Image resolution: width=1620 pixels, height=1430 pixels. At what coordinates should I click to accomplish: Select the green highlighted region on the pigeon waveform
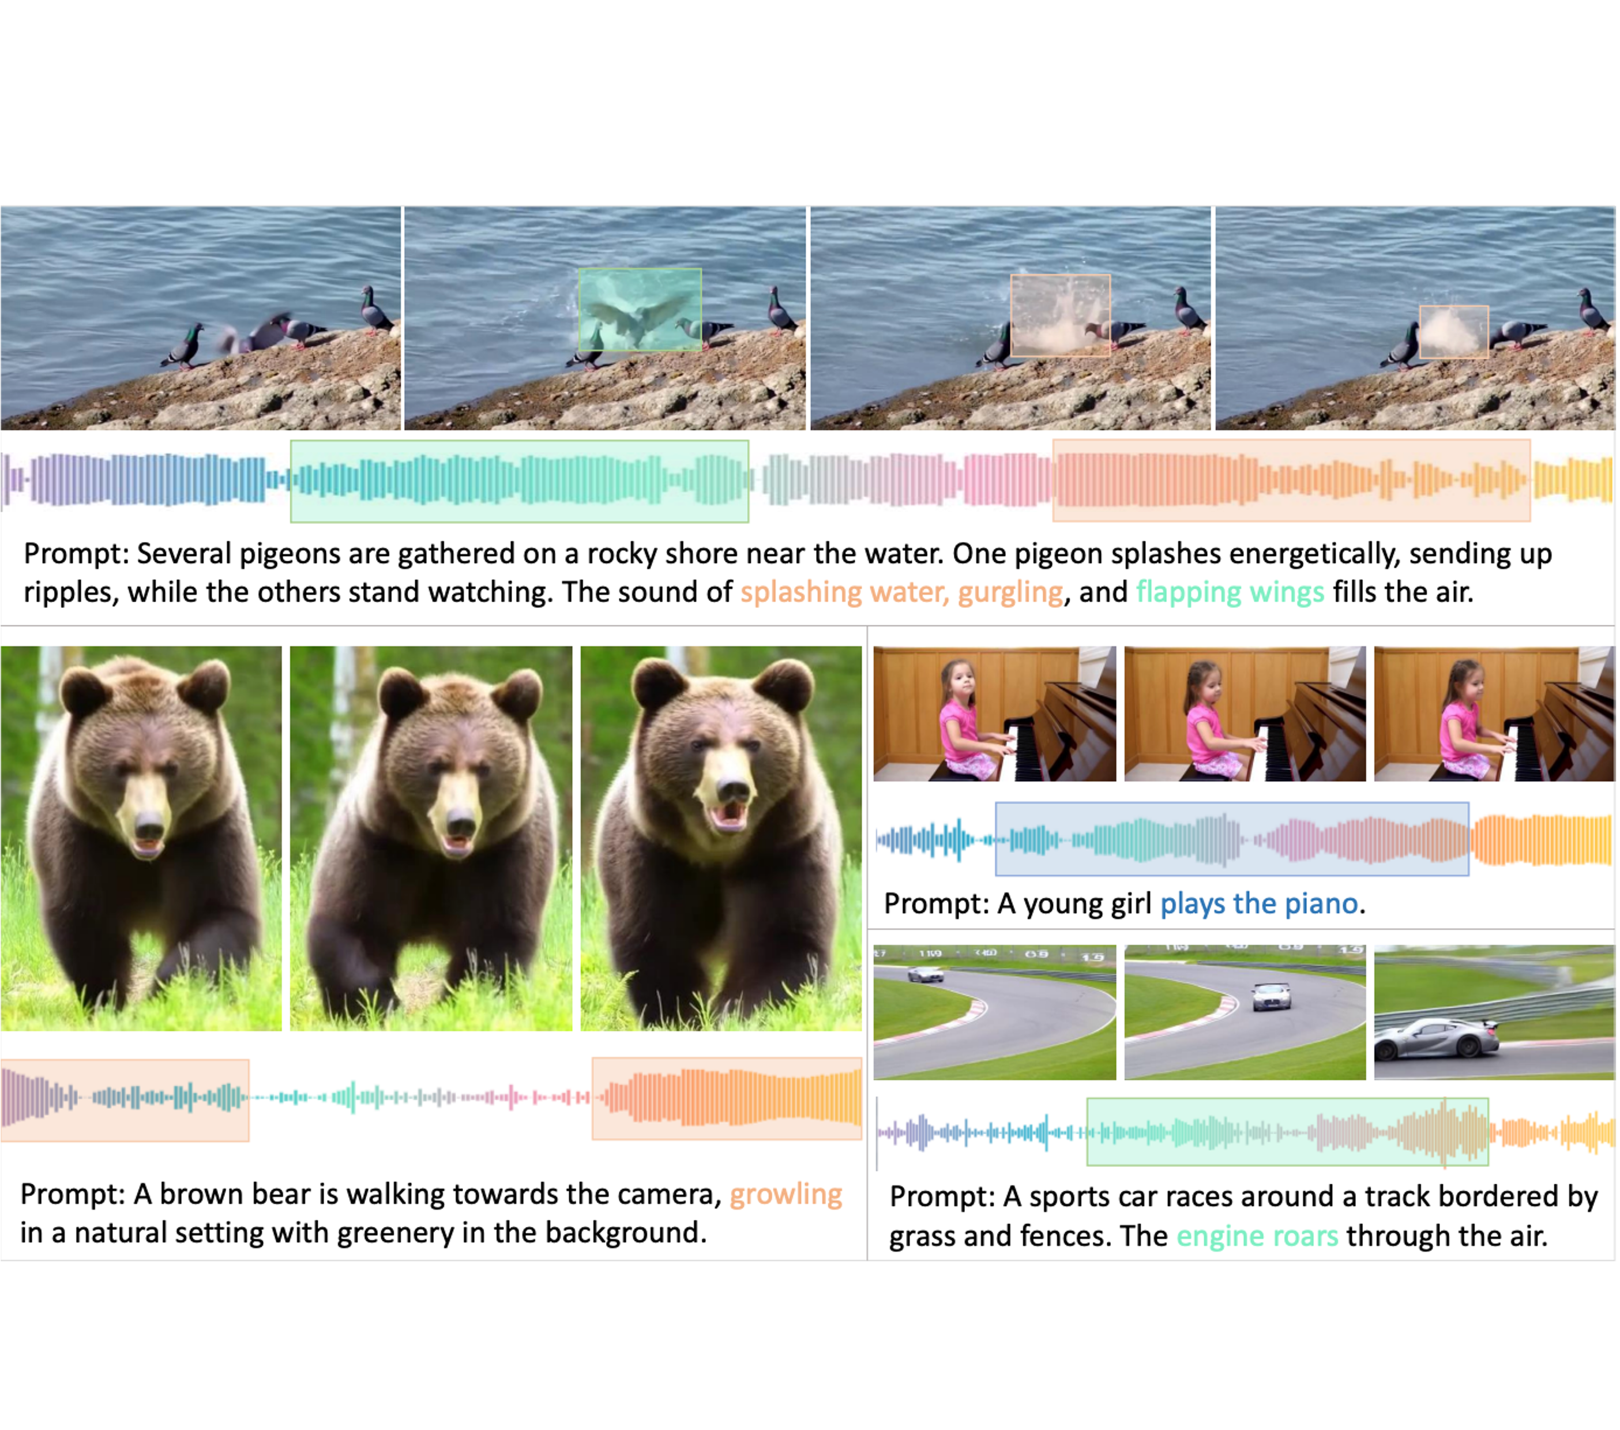[519, 481]
